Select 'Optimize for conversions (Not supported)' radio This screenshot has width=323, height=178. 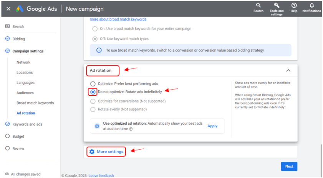pyautogui.click(x=93, y=101)
